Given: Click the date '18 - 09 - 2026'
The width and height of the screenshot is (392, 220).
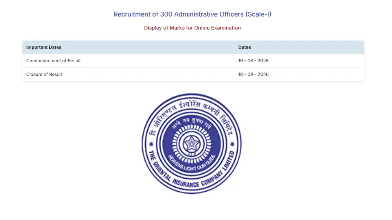Looking at the screenshot, I should (253, 74).
